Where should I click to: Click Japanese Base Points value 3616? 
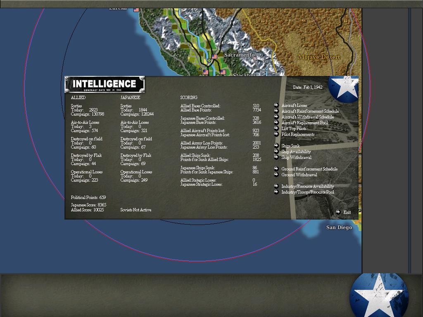tap(257, 122)
